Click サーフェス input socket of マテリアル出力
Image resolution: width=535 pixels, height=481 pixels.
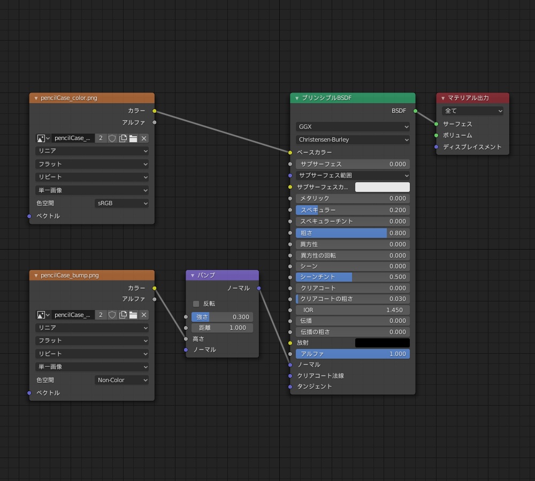[x=437, y=124]
